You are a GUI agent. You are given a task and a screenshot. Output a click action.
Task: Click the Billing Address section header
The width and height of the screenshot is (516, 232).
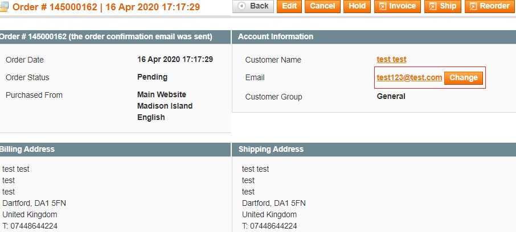point(27,149)
